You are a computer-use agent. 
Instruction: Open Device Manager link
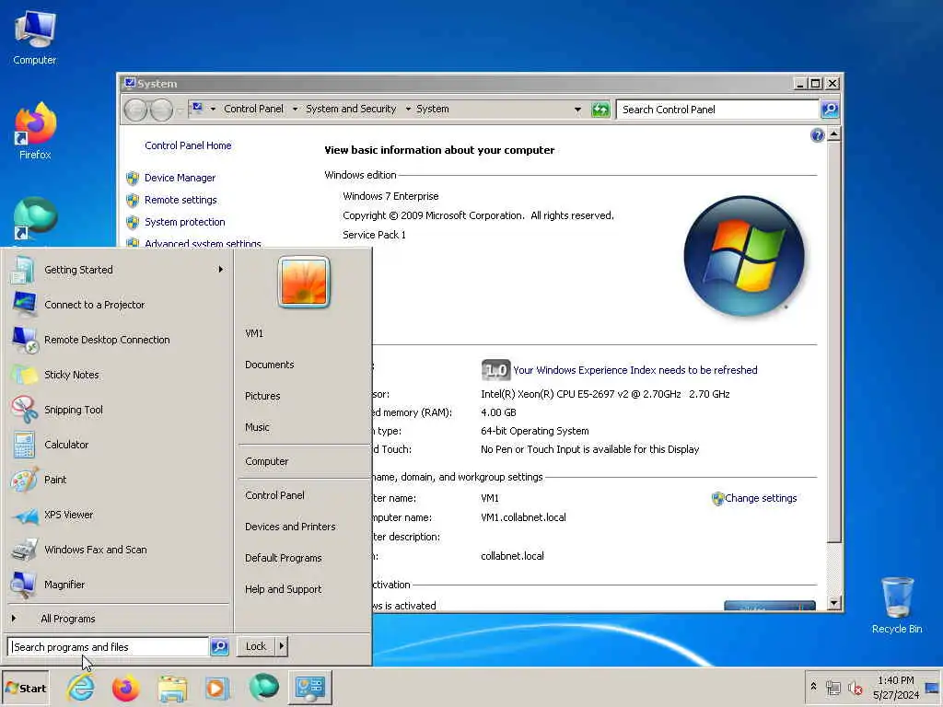point(180,178)
